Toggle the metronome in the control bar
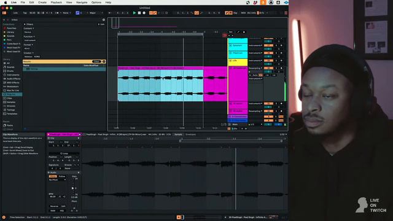 [x=57, y=13]
